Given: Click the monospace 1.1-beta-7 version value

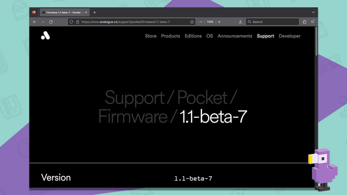Looking at the screenshot, I should [193, 178].
